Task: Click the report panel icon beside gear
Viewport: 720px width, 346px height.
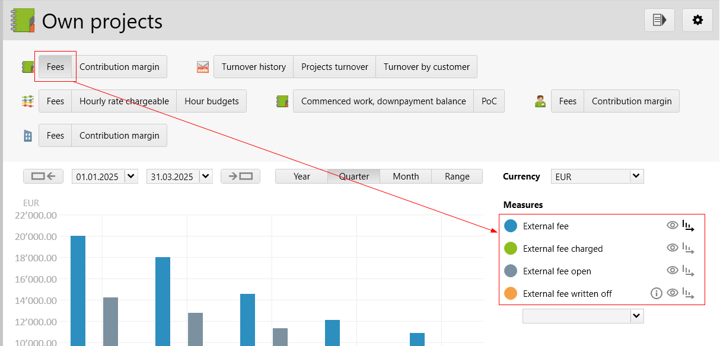Action: [x=660, y=20]
